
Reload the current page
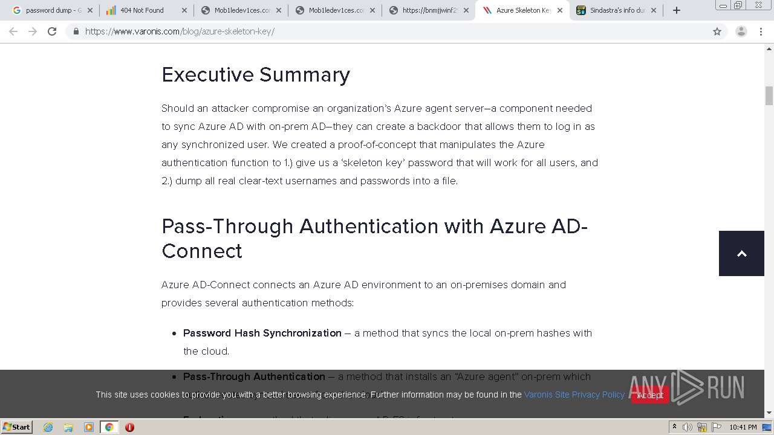pos(52,31)
